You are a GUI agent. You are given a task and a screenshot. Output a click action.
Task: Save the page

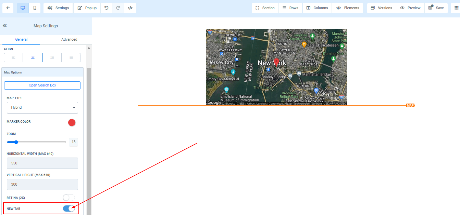point(436,8)
